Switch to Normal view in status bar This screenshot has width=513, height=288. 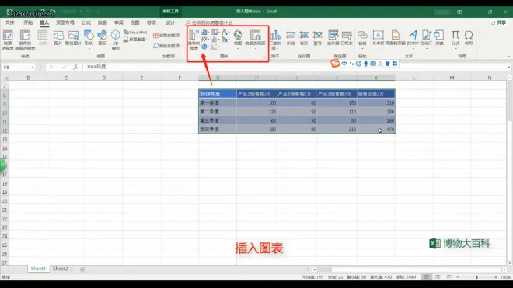click(427, 277)
